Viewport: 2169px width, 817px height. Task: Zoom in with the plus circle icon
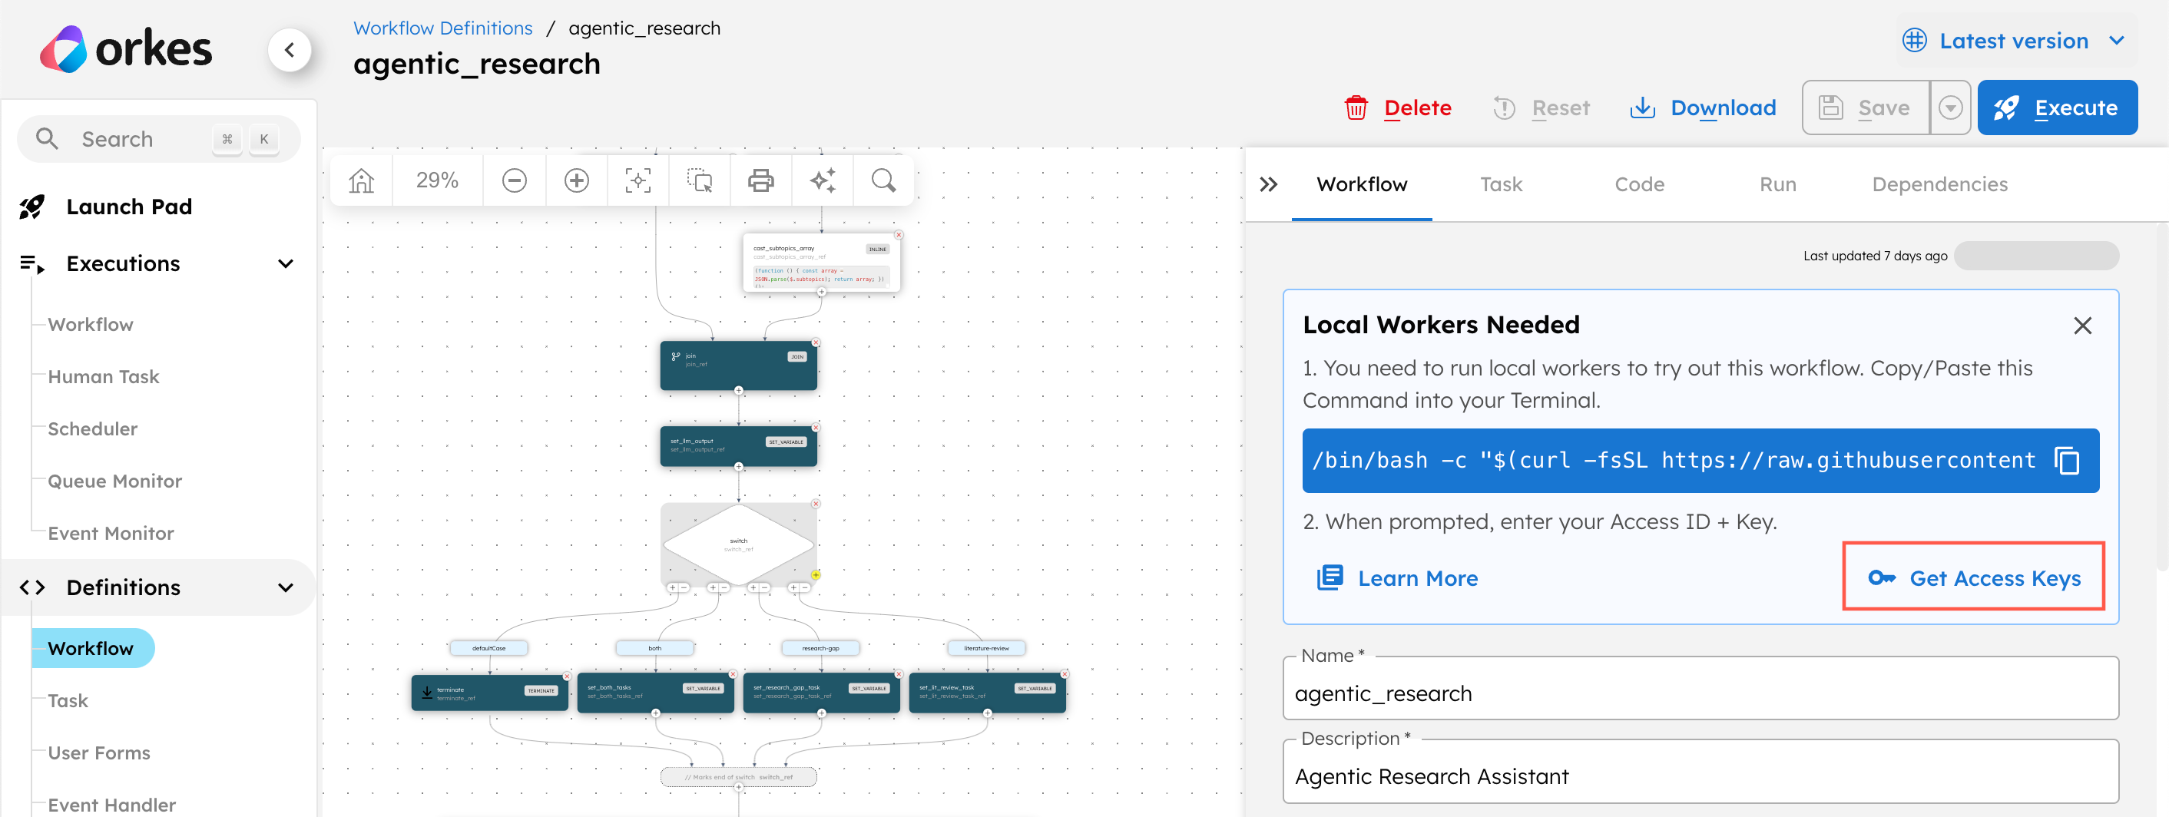(577, 180)
